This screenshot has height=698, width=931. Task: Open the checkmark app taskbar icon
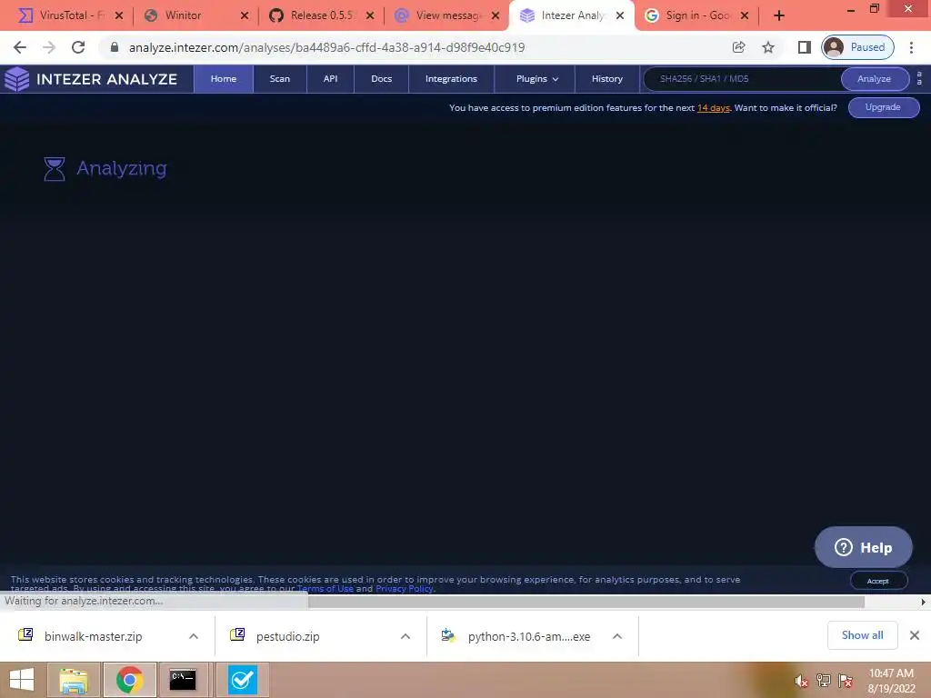242,680
